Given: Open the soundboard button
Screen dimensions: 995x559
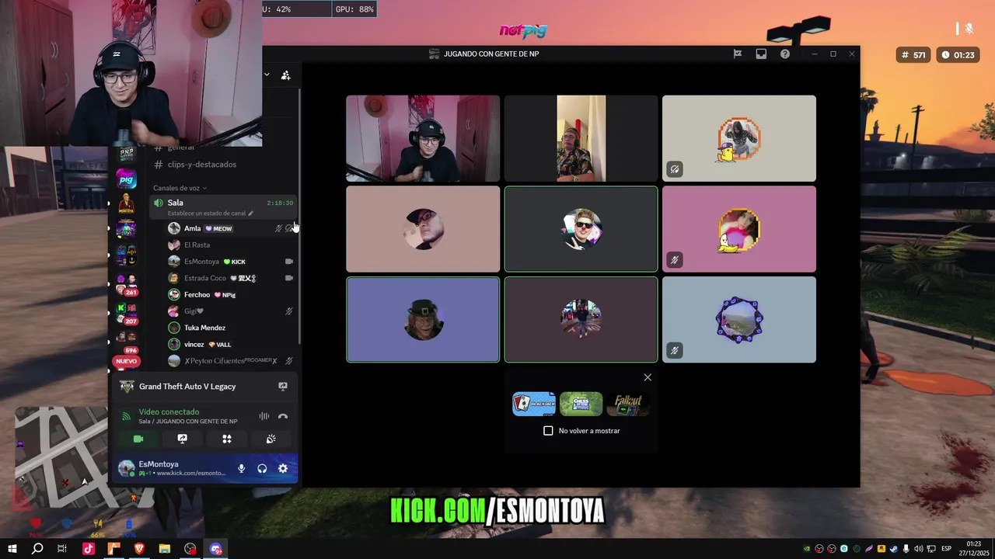Looking at the screenshot, I should click(271, 439).
